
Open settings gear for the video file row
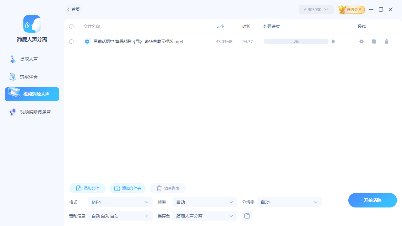pos(361,41)
